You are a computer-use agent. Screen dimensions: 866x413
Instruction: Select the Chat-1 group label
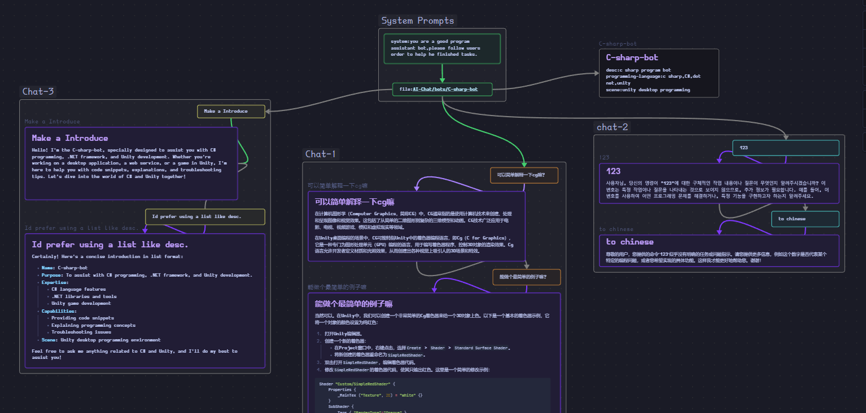point(321,154)
